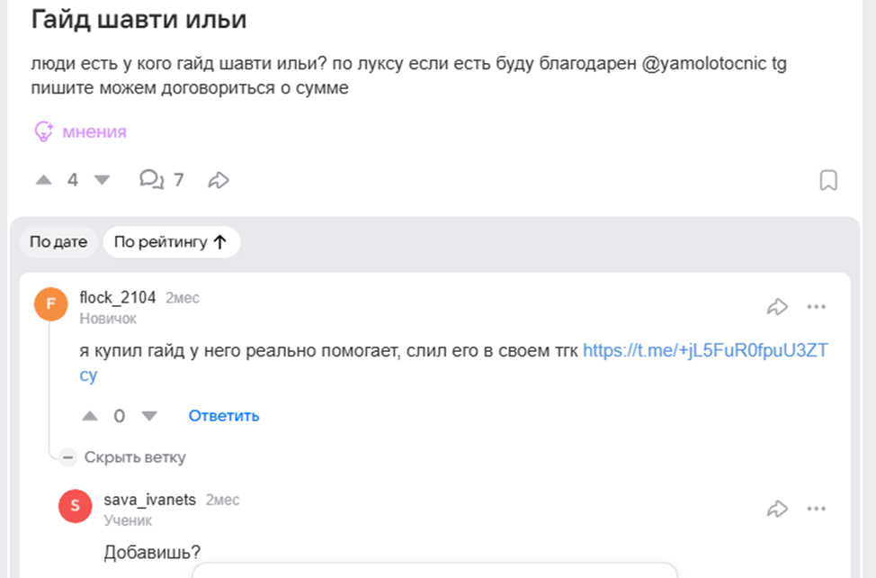Viewport: 876px width, 578px height.
Task: Share flock_2104's comment
Action: pos(777,307)
